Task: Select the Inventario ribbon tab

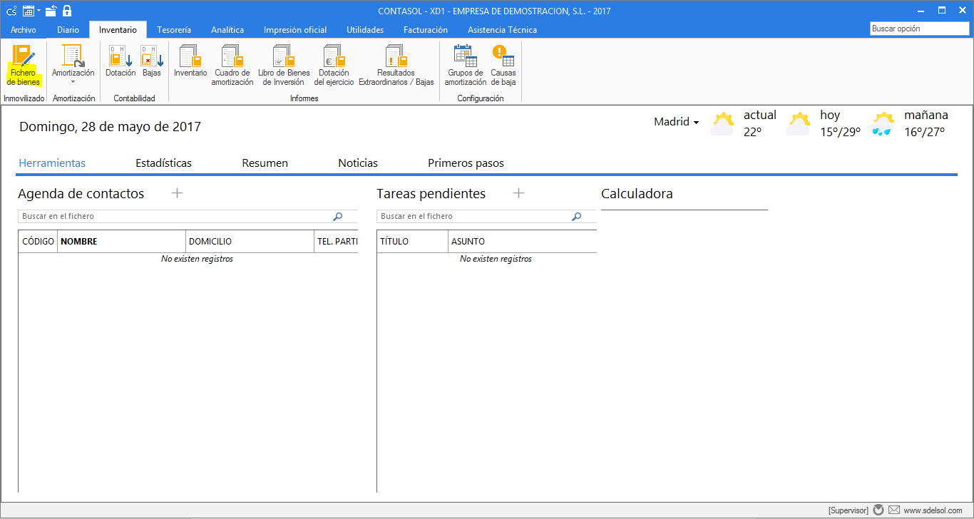Action: [x=118, y=30]
